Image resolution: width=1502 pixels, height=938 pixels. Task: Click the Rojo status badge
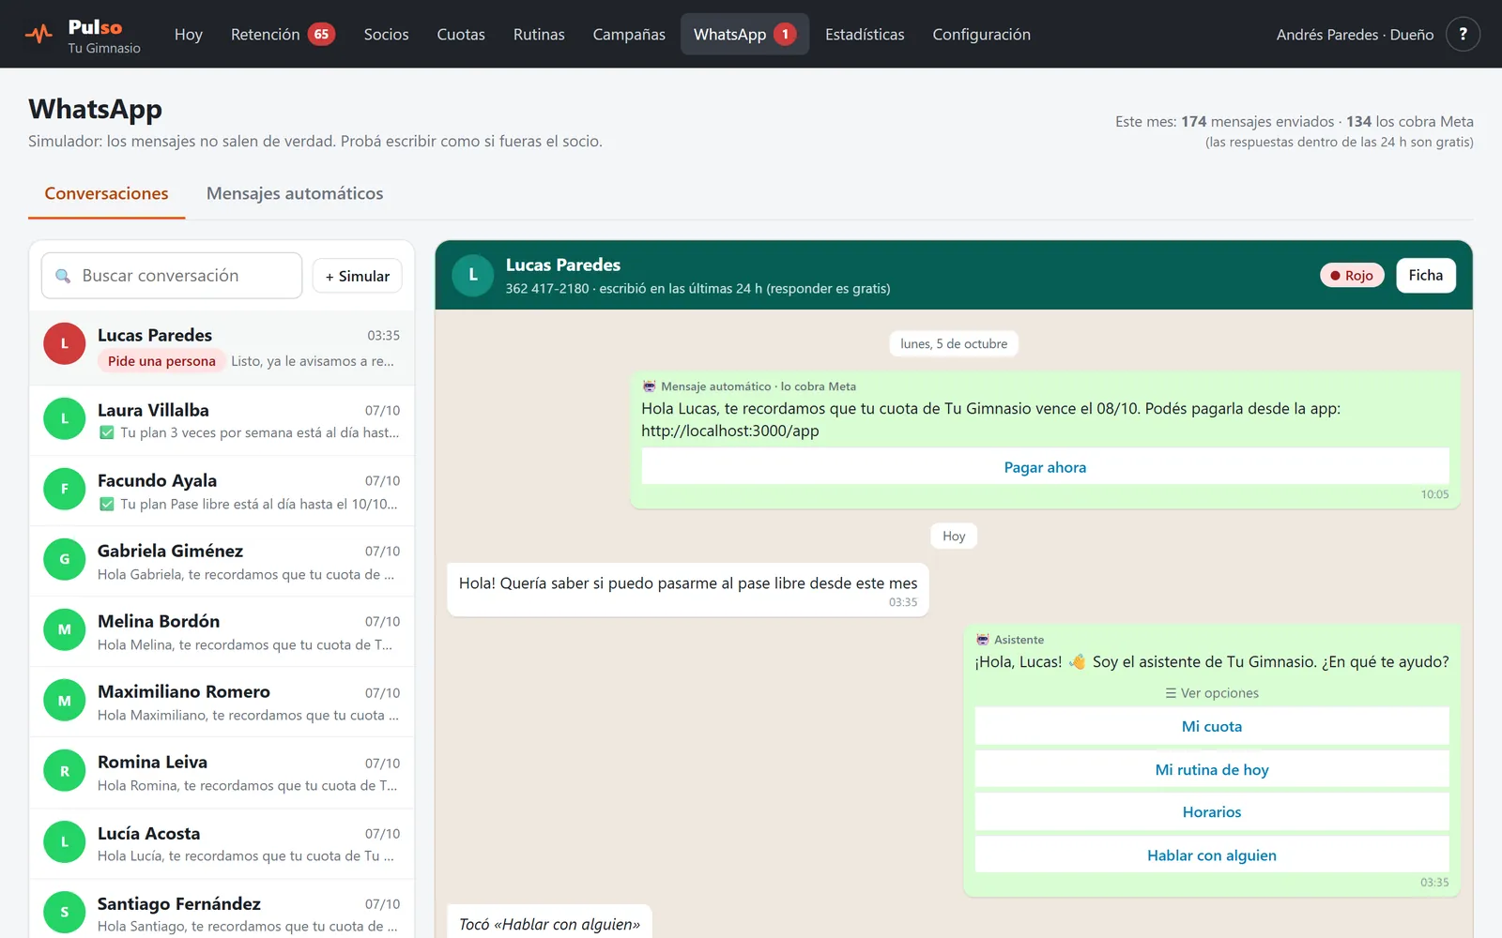pyautogui.click(x=1352, y=275)
